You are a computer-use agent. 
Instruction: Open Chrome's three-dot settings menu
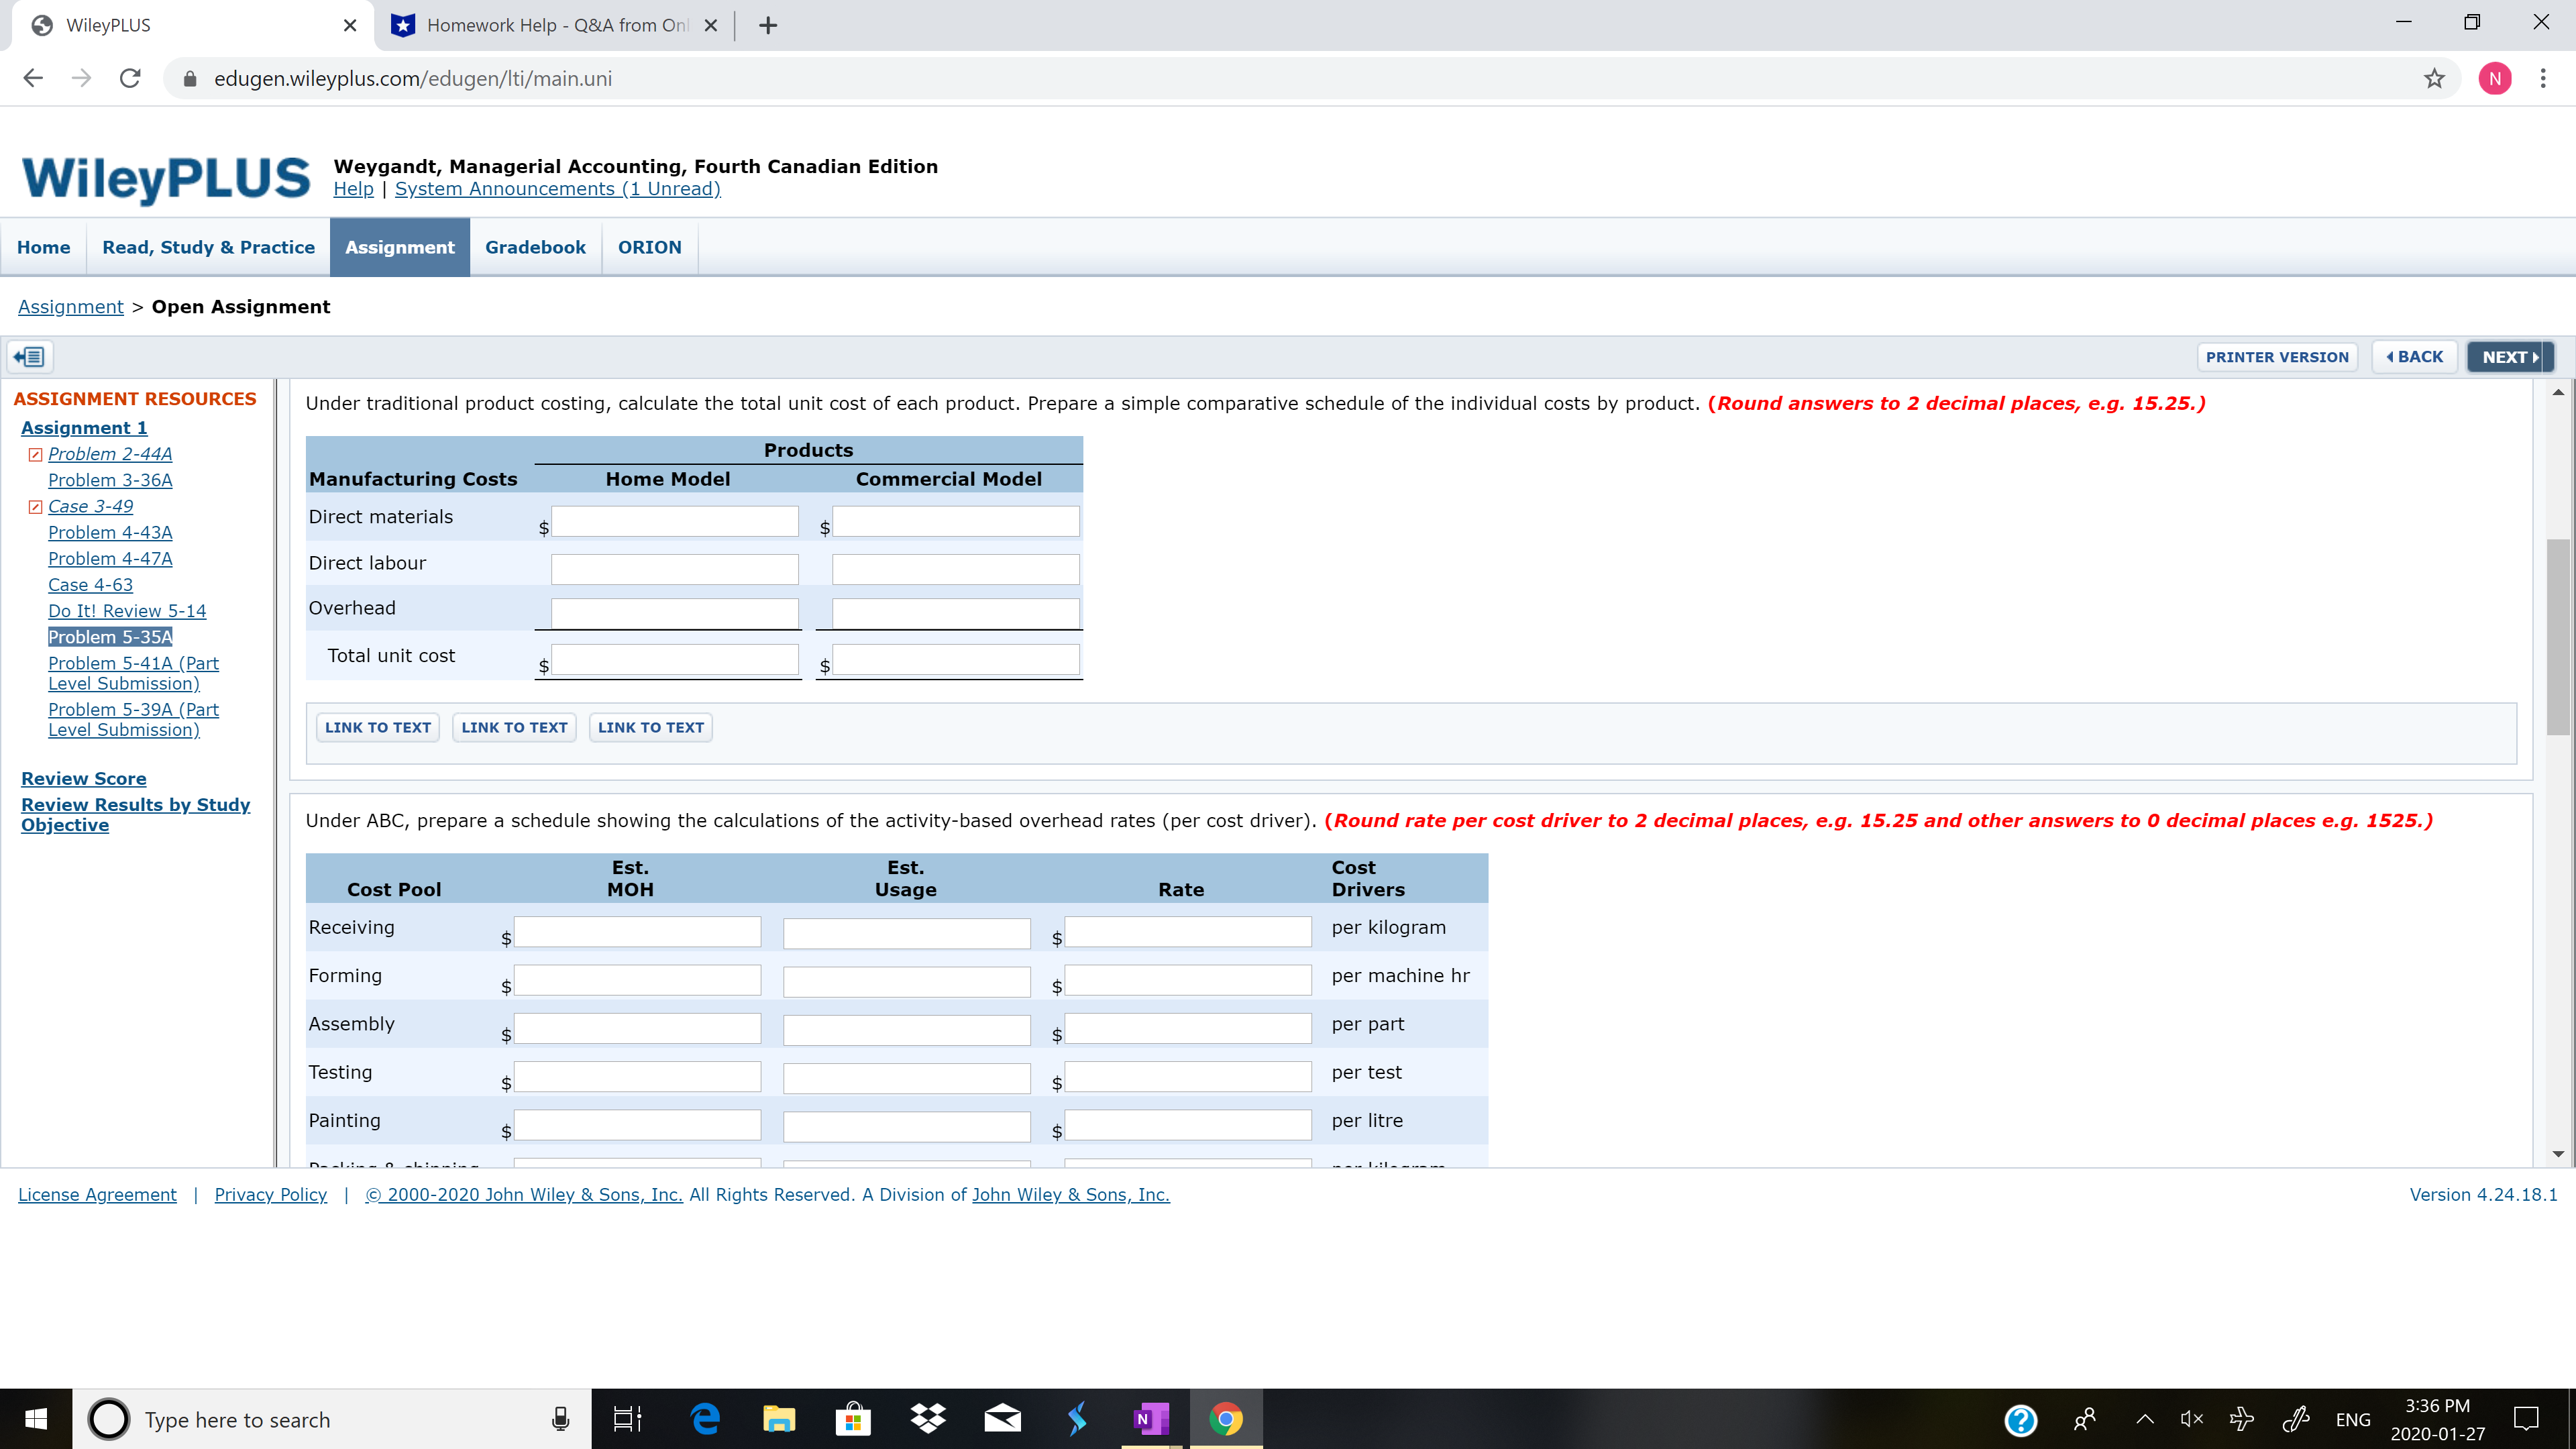pyautogui.click(x=2544, y=78)
